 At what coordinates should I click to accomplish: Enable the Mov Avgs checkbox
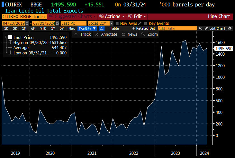coord(117,23)
